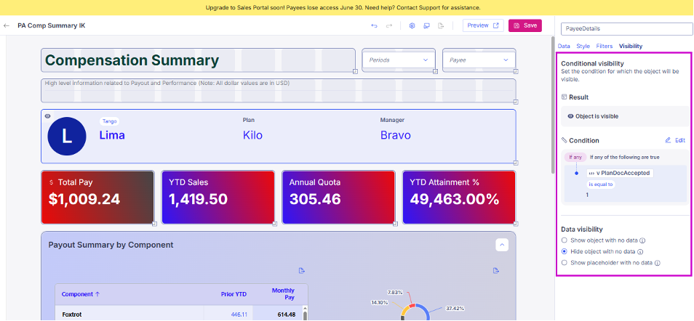This screenshot has height=321, width=694.
Task: Click the corner handle of the YTD Sales card
Action: tap(274, 224)
